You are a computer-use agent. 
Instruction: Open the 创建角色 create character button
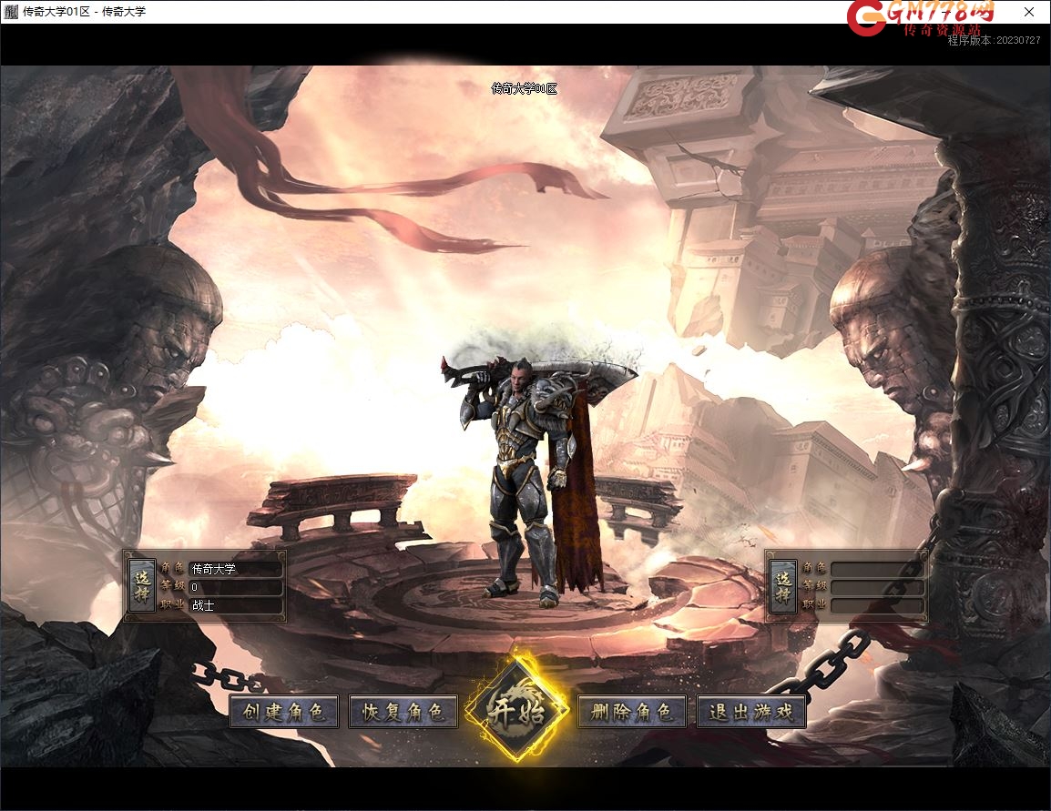coord(283,711)
